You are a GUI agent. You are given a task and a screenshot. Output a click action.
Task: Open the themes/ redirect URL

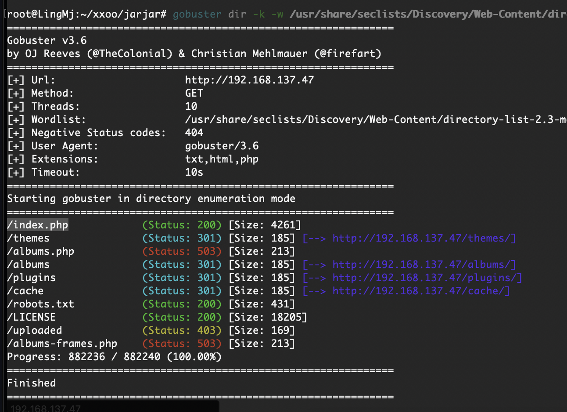(424, 238)
